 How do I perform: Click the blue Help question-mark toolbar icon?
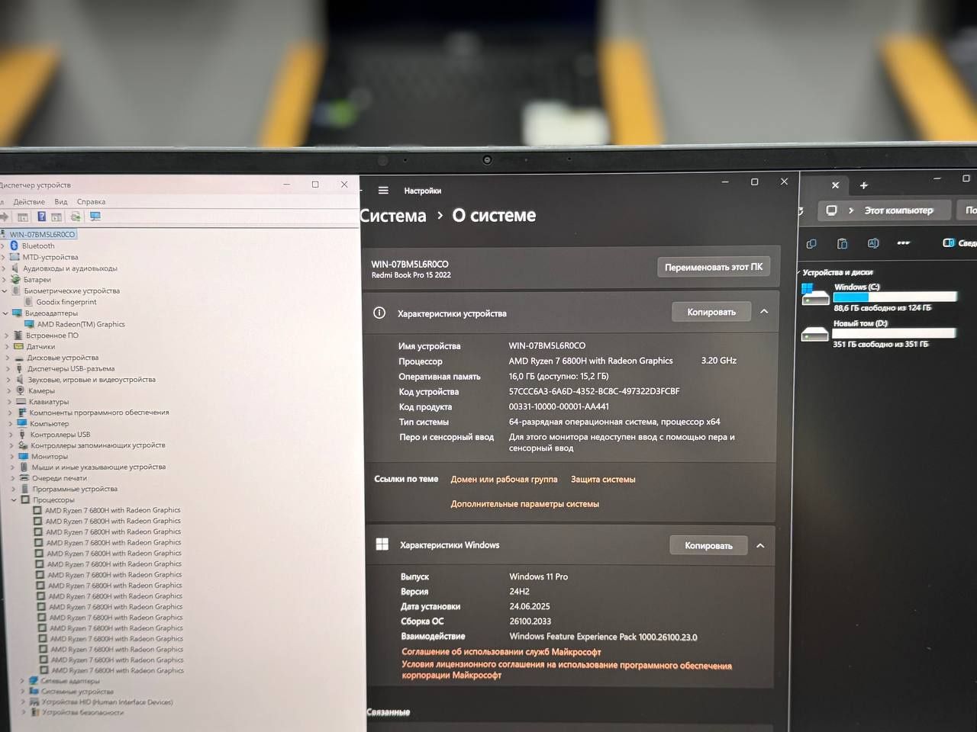point(41,217)
